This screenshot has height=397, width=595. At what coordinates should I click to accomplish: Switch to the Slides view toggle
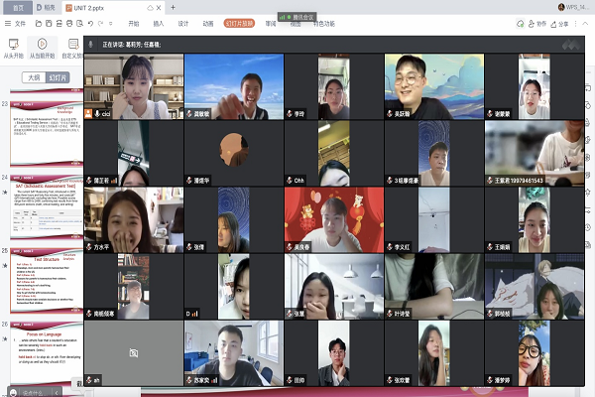coord(59,76)
